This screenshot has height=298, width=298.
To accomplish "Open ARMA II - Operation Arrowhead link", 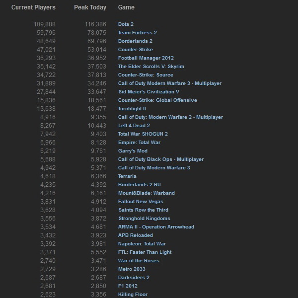I will [x=156, y=227].
